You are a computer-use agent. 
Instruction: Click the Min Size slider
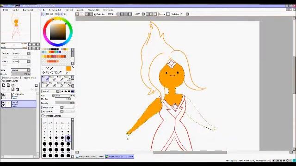pyautogui.click(x=63, y=99)
